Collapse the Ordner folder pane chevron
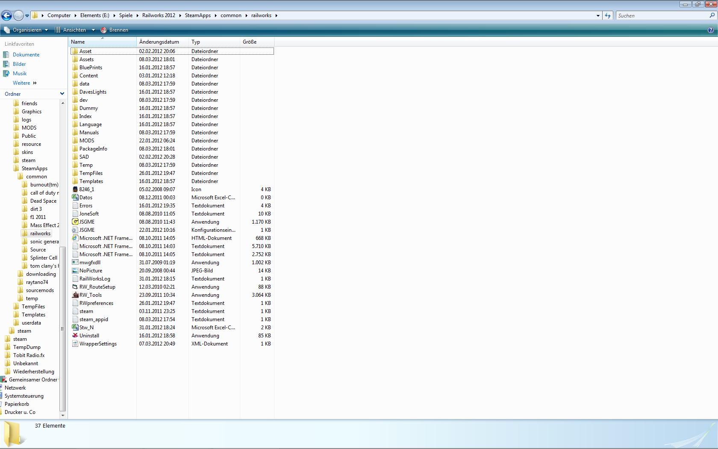Image resolution: width=718 pixels, height=449 pixels. pyautogui.click(x=62, y=94)
